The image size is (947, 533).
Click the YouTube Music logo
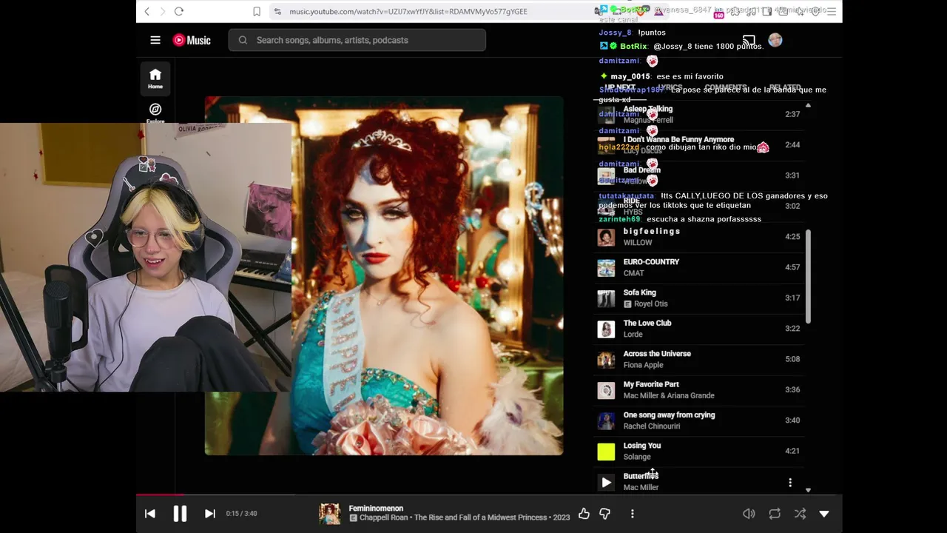tap(192, 40)
